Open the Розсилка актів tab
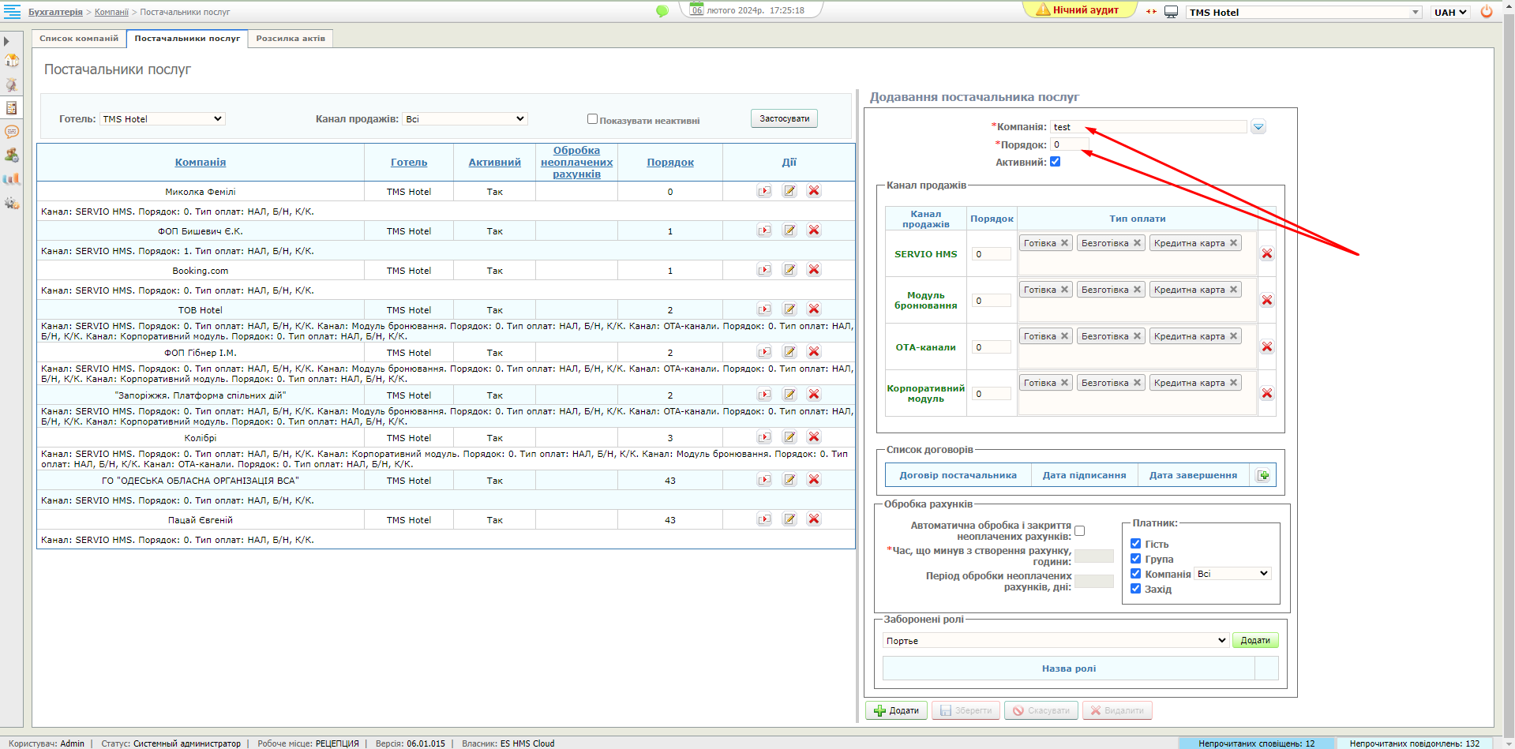This screenshot has height=749, width=1515. click(291, 39)
